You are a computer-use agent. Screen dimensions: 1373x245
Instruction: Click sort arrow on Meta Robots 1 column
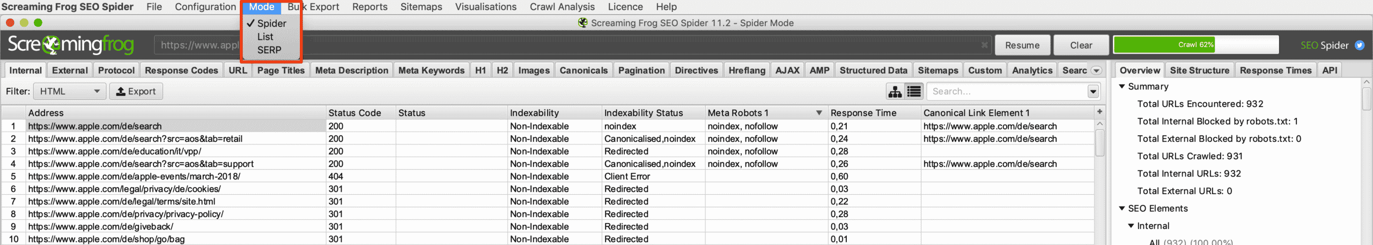click(819, 113)
